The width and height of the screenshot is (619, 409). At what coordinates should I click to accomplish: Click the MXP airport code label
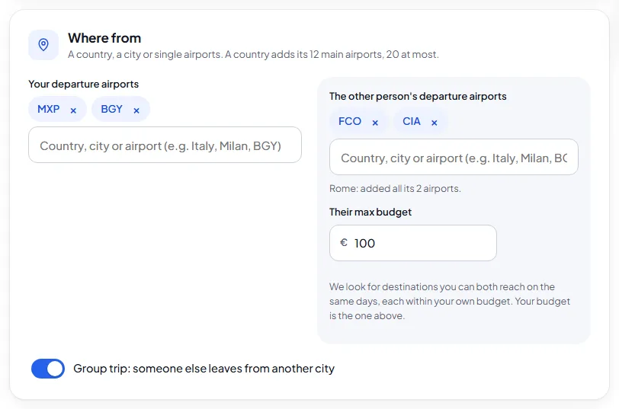click(x=49, y=109)
